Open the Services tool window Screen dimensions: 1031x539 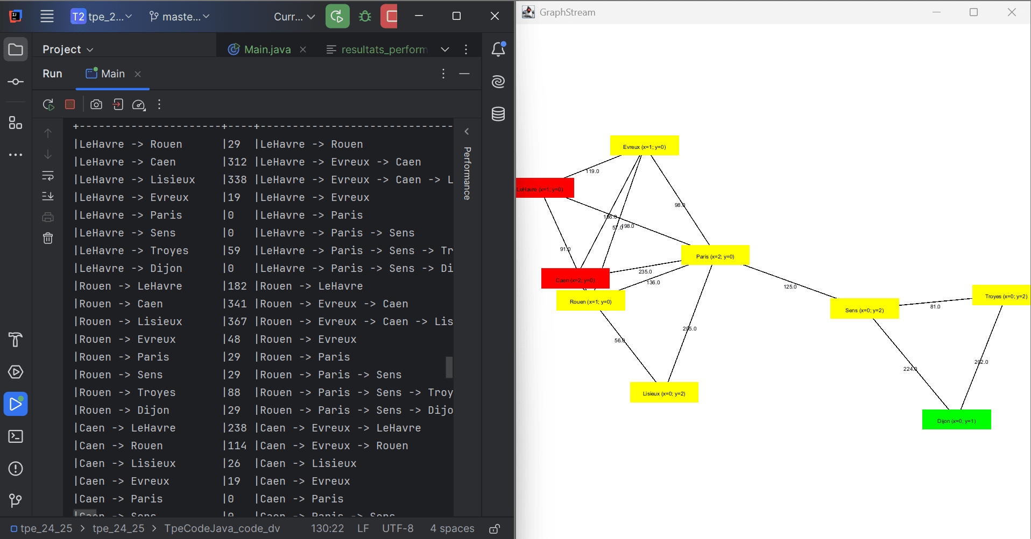point(16,372)
